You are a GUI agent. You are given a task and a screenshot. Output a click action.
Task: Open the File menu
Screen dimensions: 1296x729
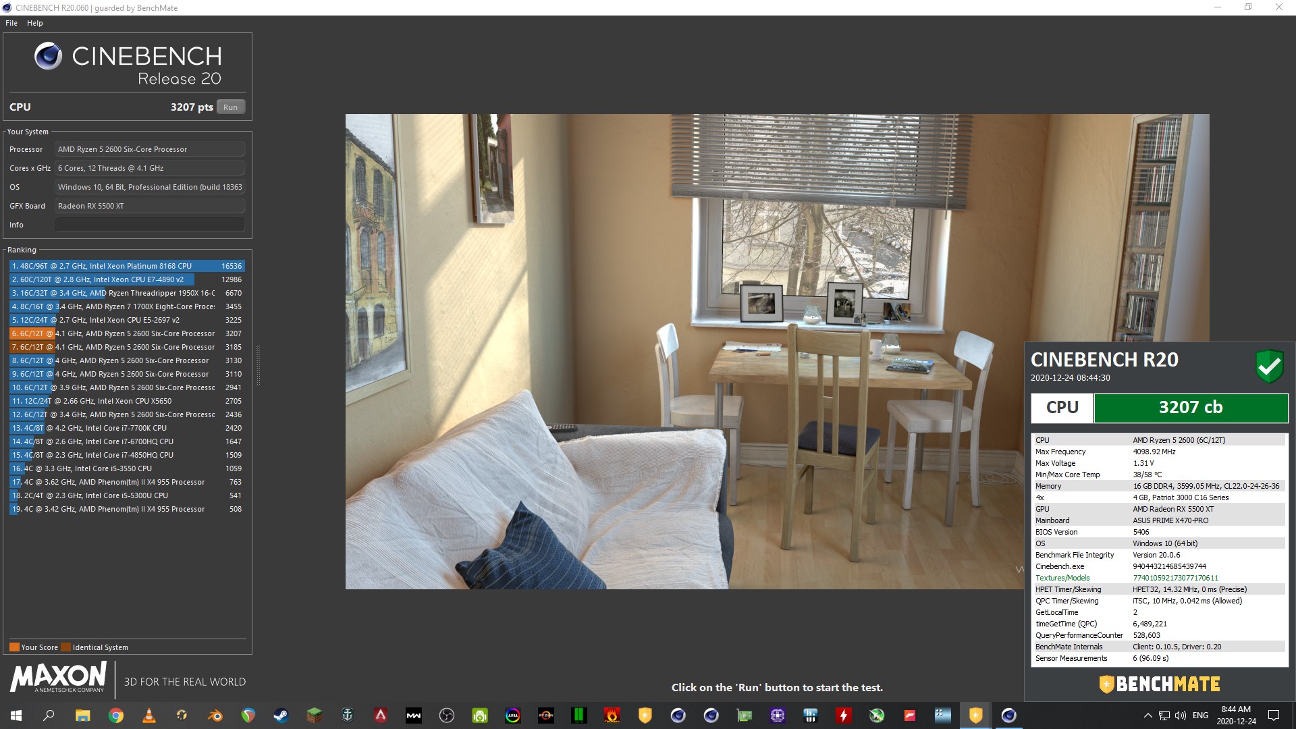pos(11,23)
